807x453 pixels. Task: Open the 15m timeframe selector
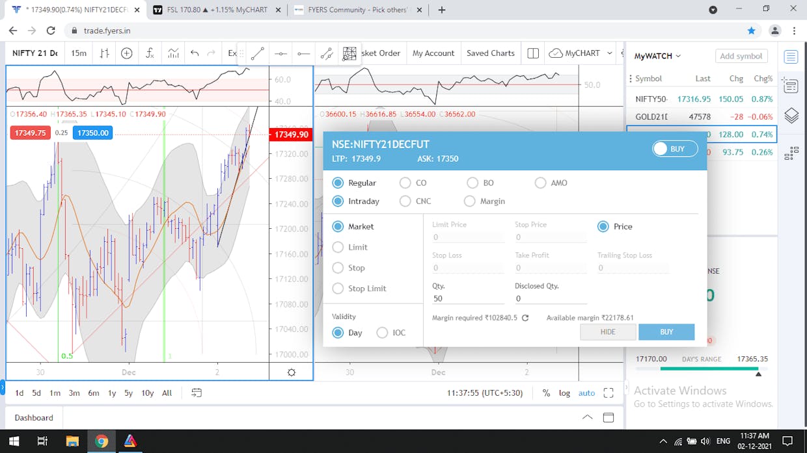click(79, 53)
